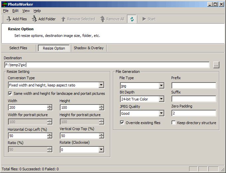
Task: Click the Zero Padding field
Action: 194,113
